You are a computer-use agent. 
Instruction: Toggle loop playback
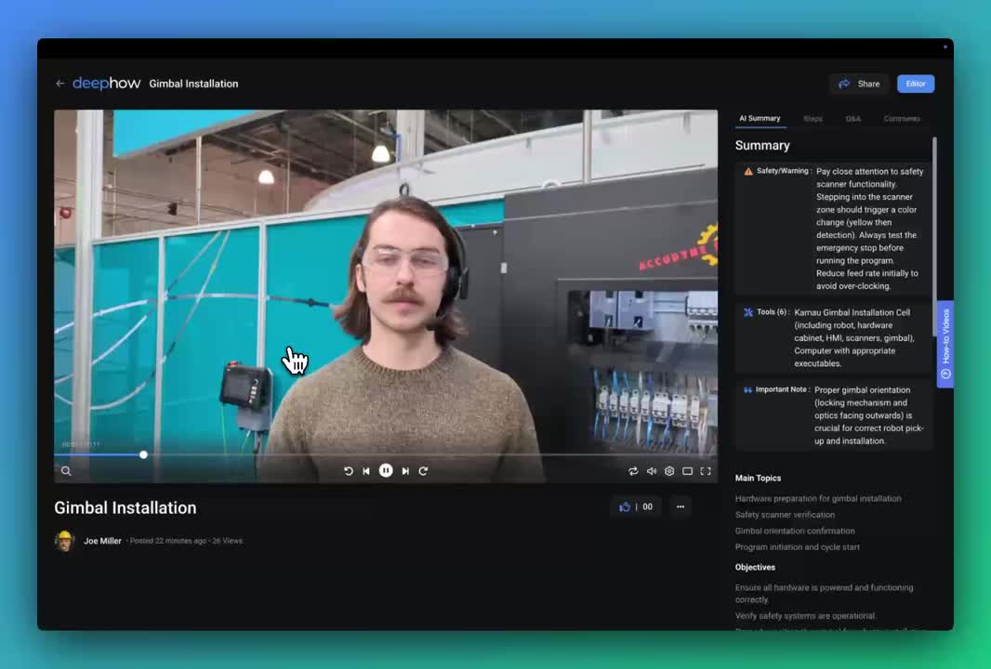pyautogui.click(x=633, y=471)
